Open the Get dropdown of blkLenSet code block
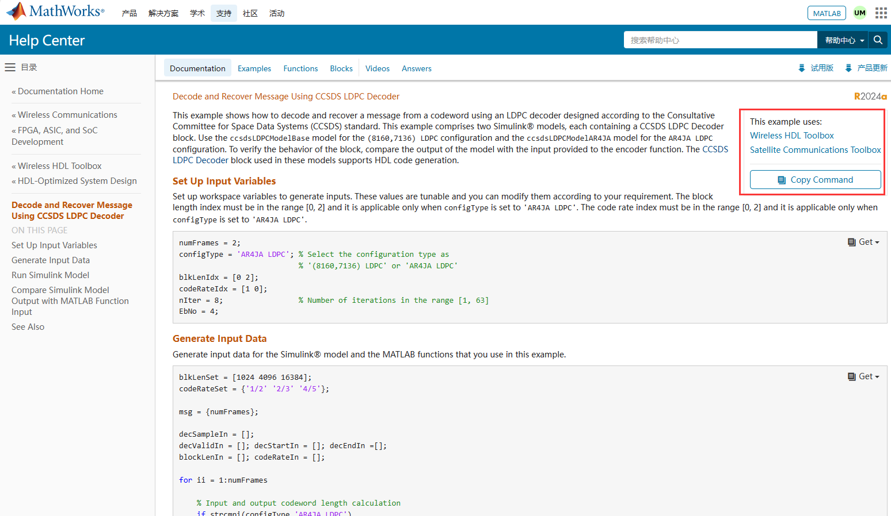Image resolution: width=891 pixels, height=516 pixels. (863, 376)
